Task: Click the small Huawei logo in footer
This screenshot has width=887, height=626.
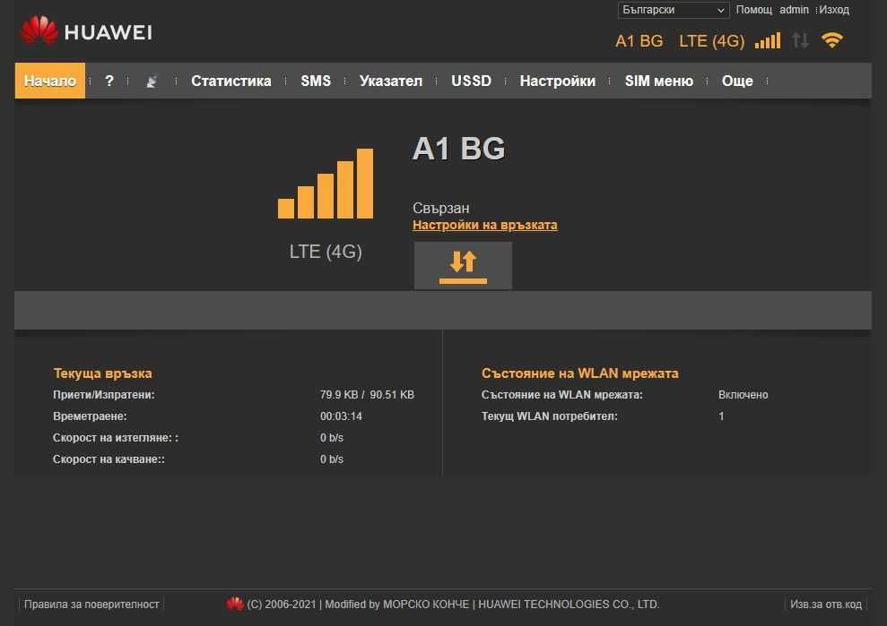Action: click(235, 604)
